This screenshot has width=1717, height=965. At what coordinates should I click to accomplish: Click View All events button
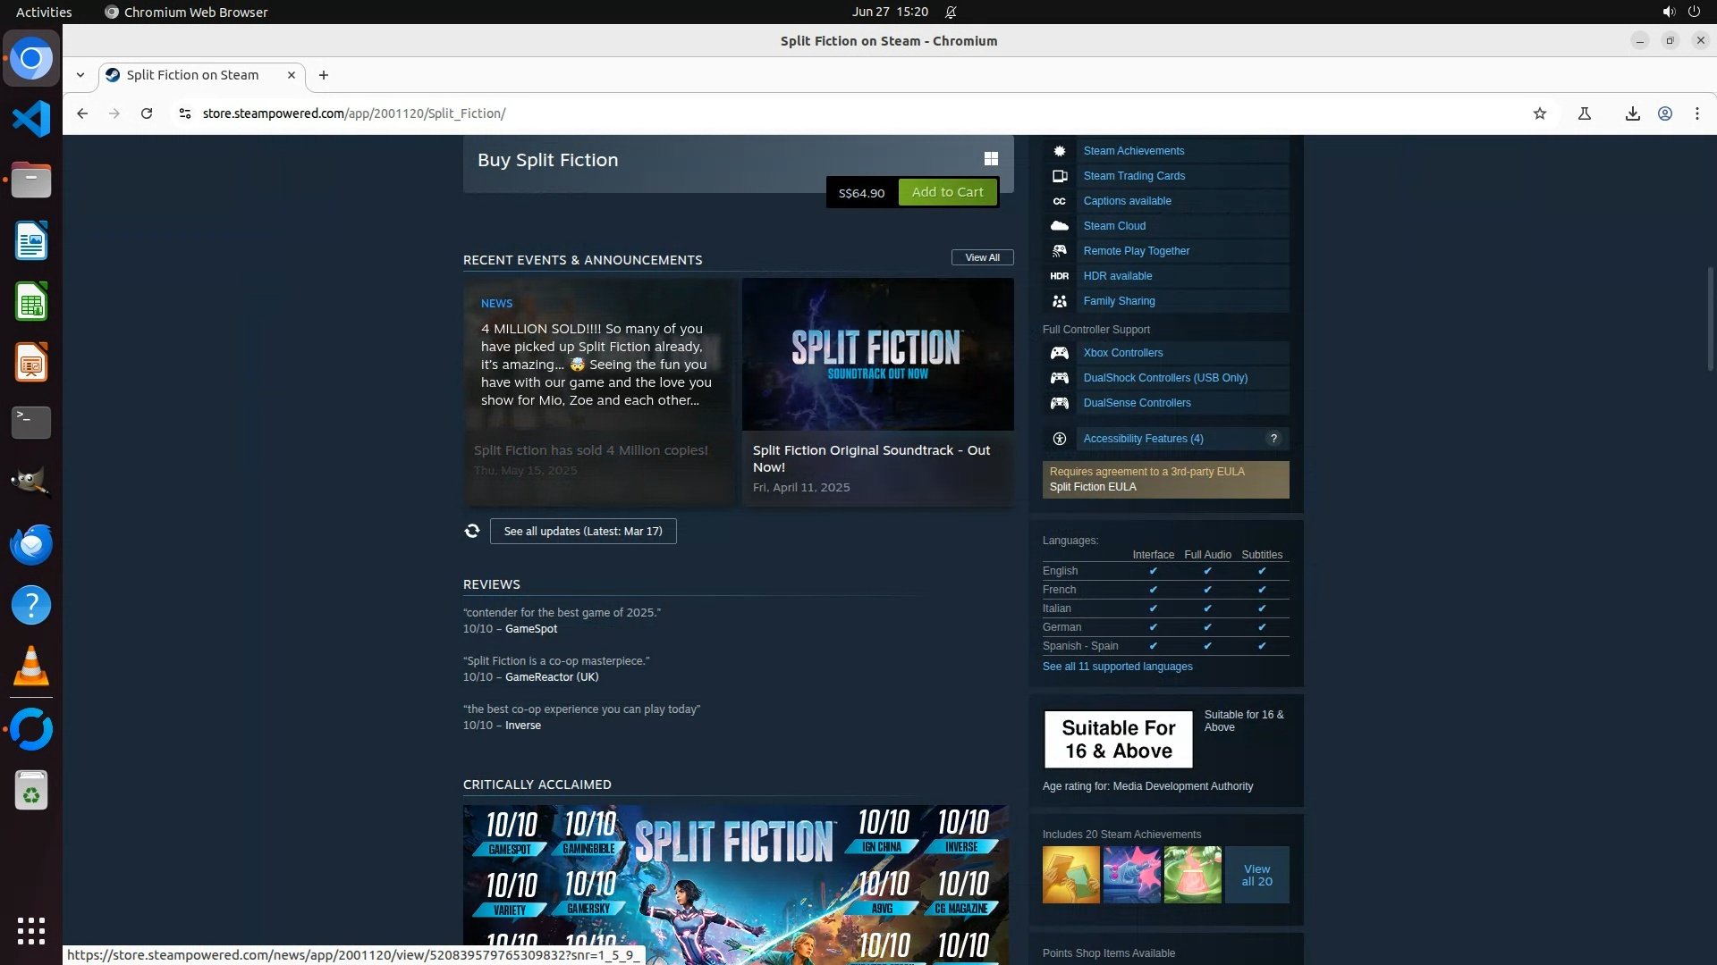click(x=982, y=257)
